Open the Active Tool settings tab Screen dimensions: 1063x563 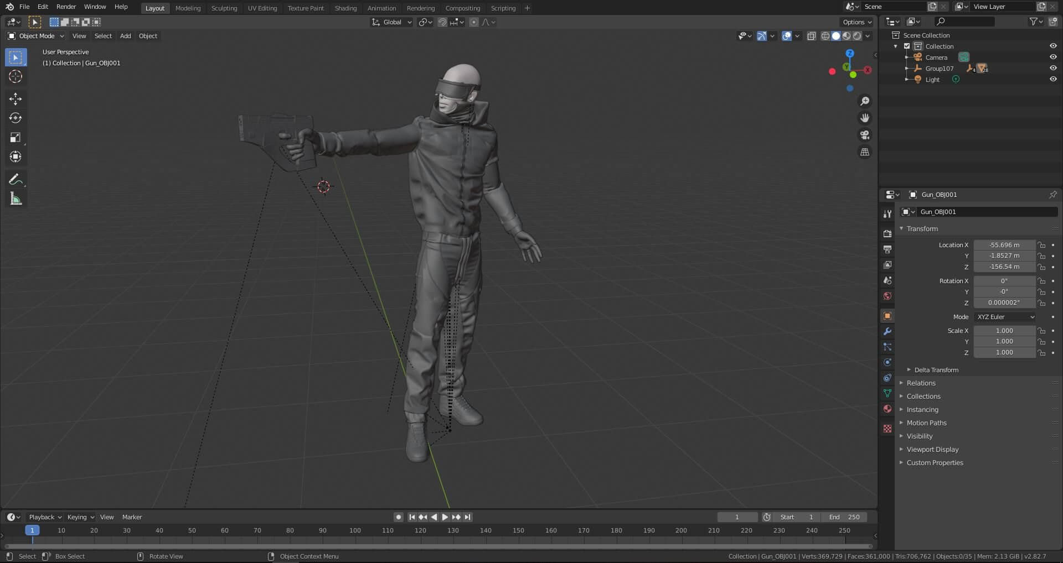click(887, 214)
